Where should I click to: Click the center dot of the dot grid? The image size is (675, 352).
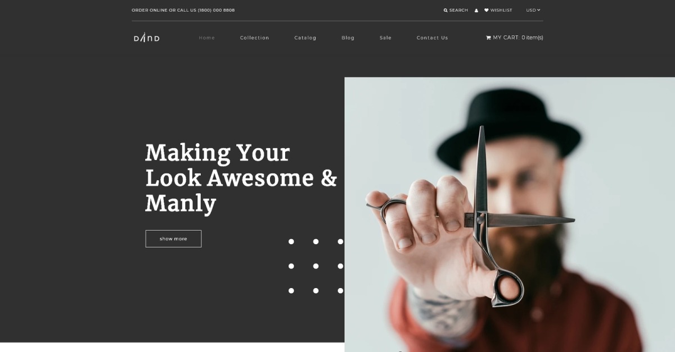click(316, 266)
